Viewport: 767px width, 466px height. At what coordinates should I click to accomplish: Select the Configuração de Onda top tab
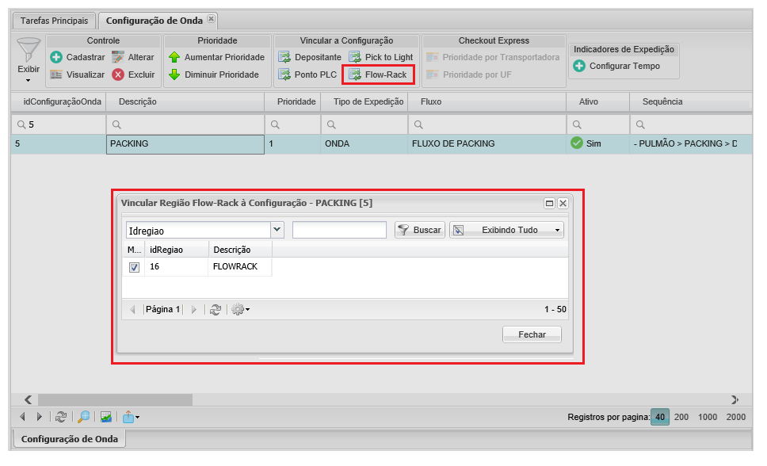[154, 21]
